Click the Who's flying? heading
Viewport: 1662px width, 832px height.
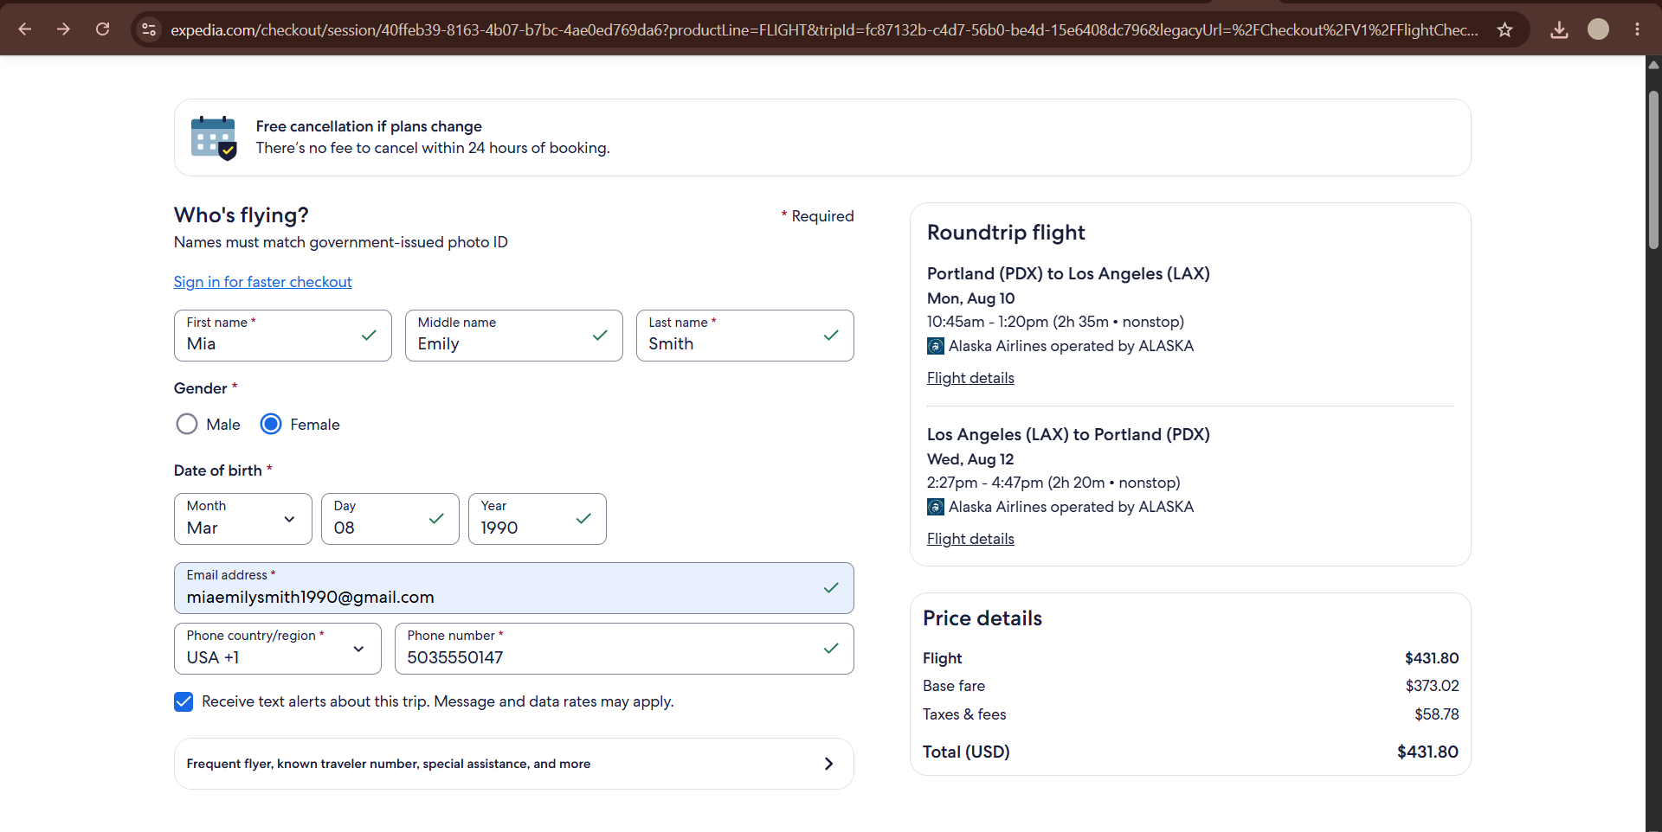[x=242, y=215]
